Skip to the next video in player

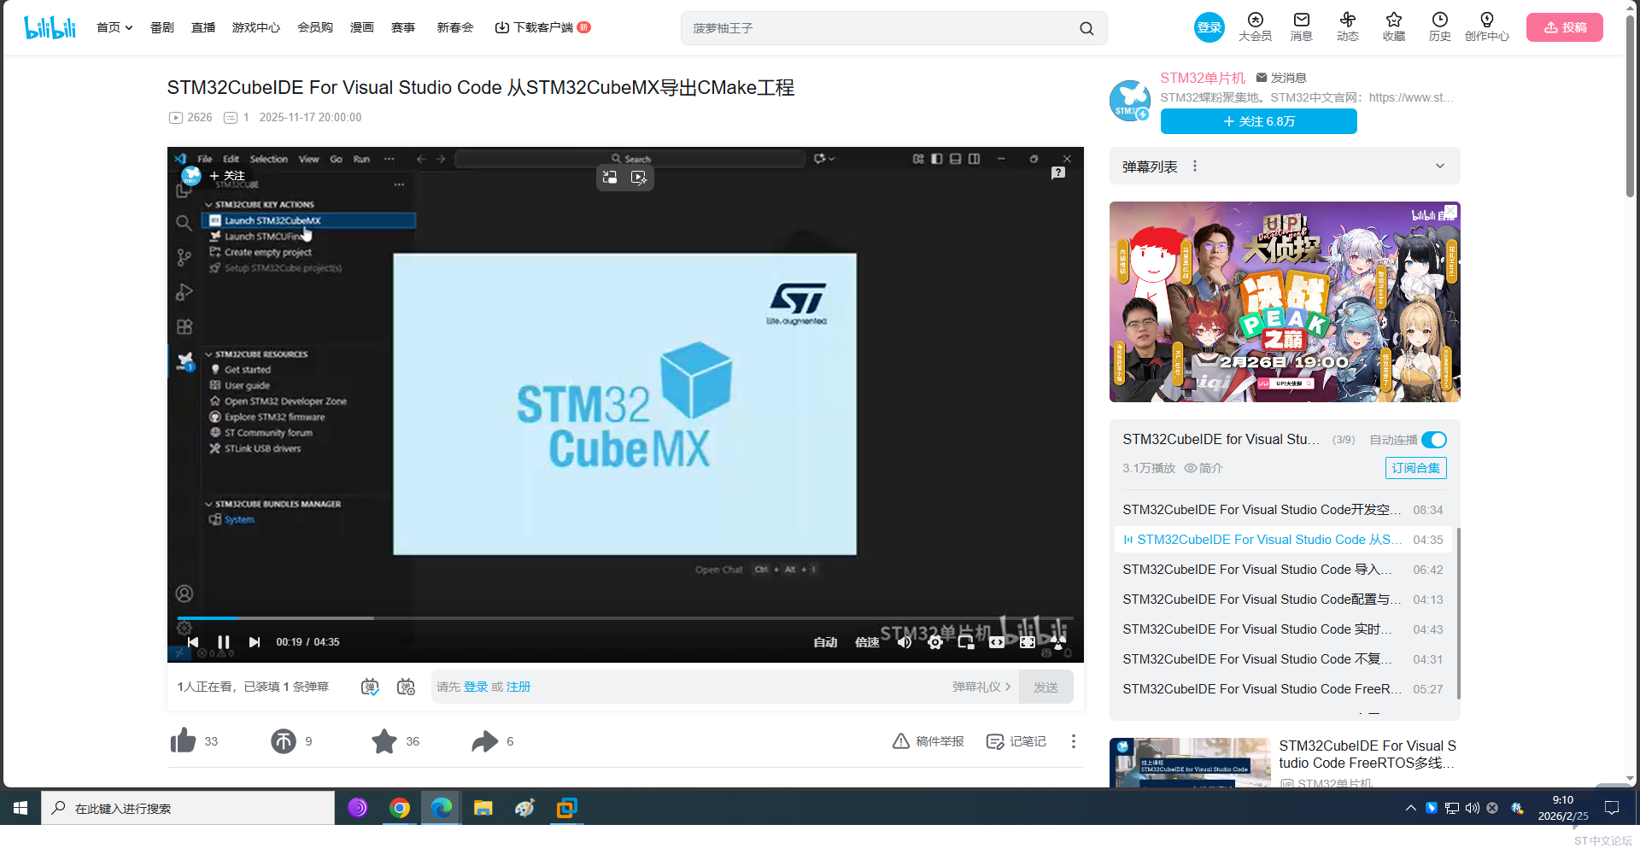pyautogui.click(x=255, y=642)
